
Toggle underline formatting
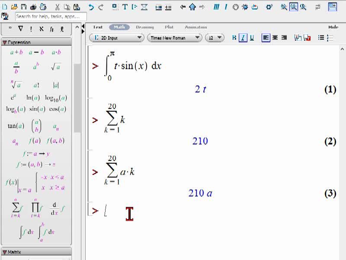click(x=252, y=38)
